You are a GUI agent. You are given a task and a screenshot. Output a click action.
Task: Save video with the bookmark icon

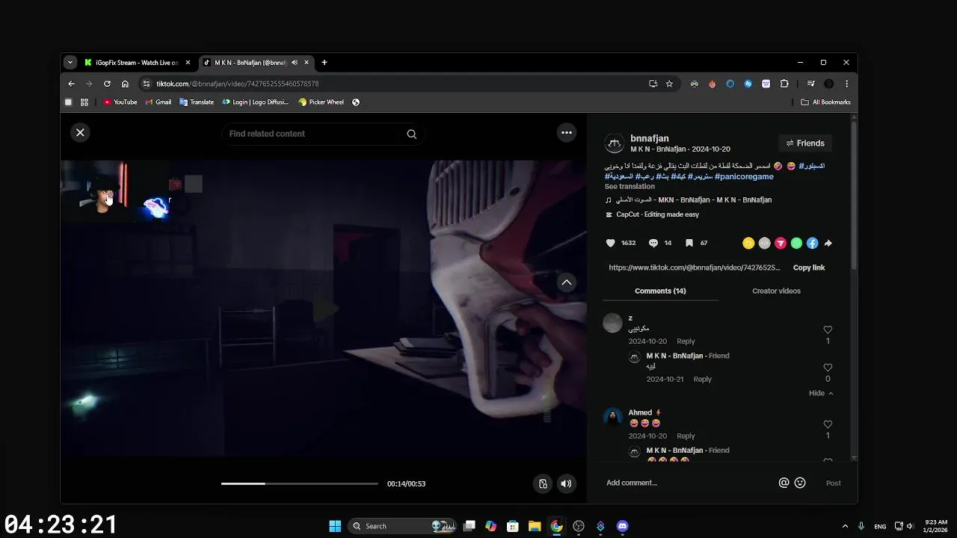point(689,243)
